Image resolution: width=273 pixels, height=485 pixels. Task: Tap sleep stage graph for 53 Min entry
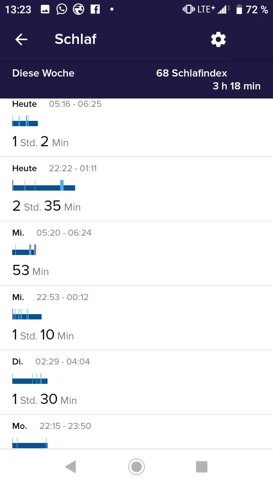(24, 250)
